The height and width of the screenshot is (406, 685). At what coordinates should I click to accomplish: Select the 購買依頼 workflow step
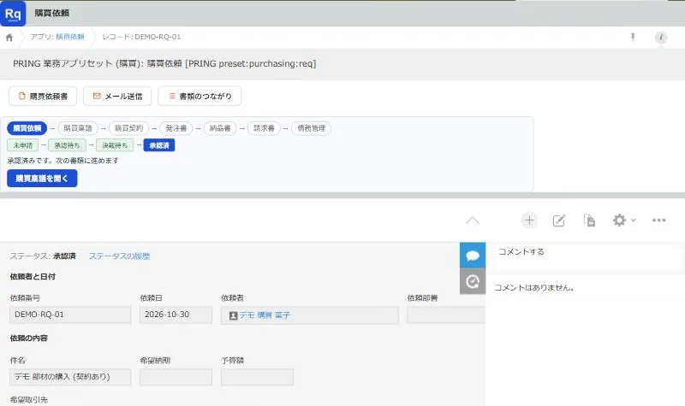pos(27,128)
